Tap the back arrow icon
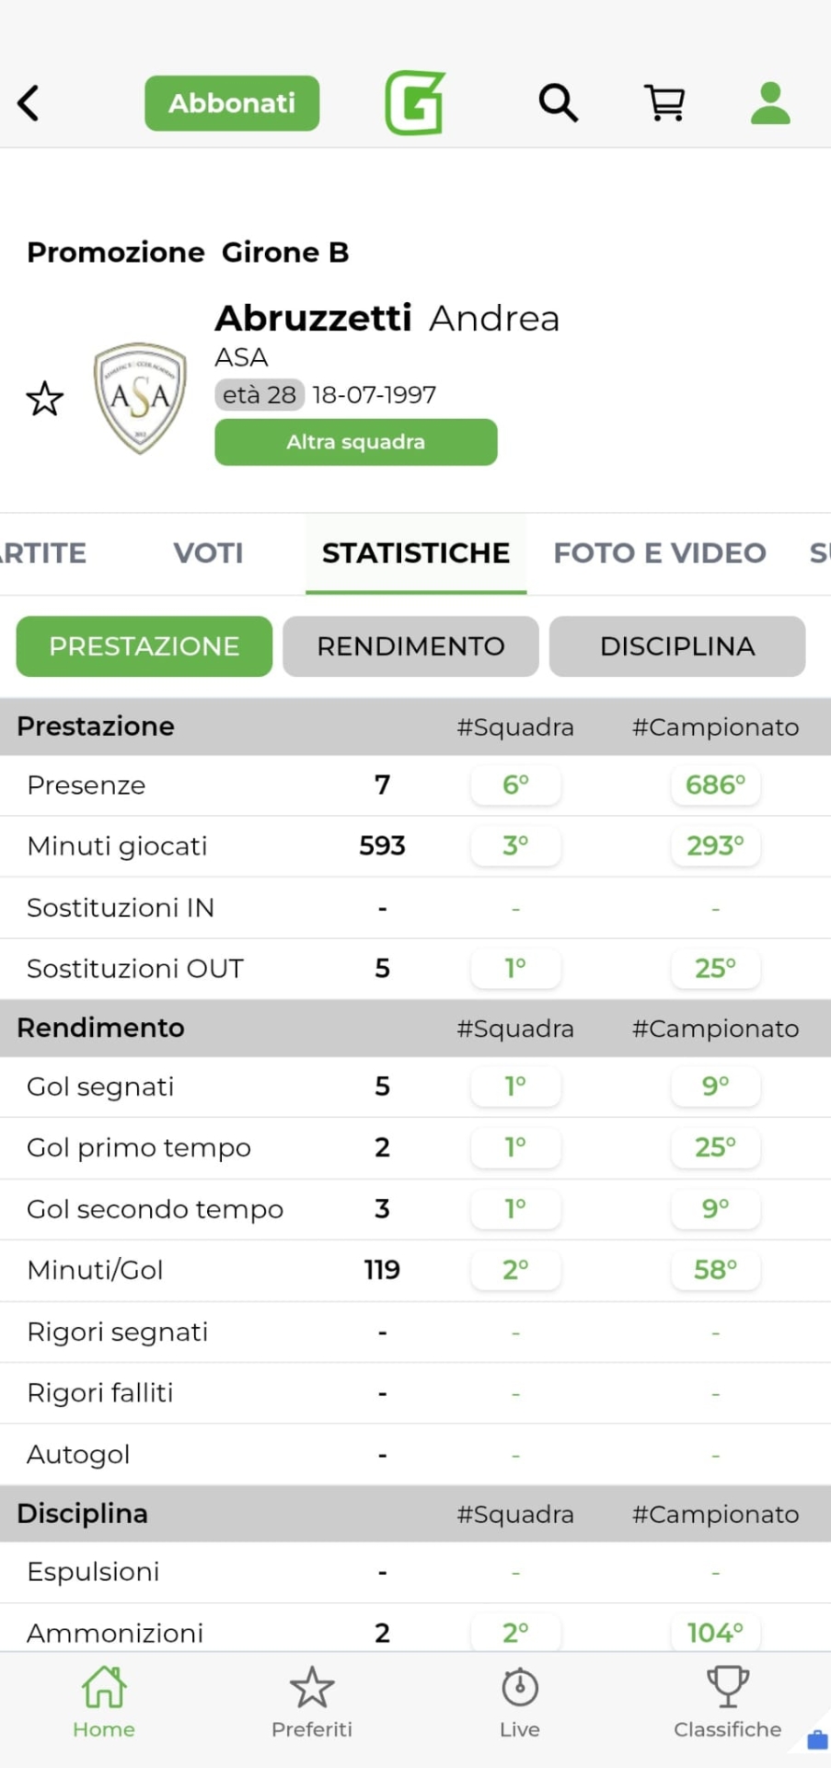 pyautogui.click(x=29, y=103)
